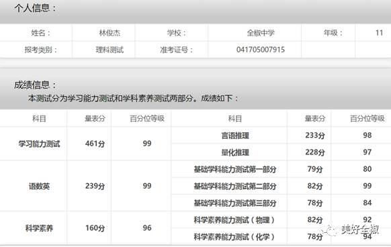Click percentile 99 in 第二部分 row
The height and width of the screenshot is (247, 391).
pyautogui.click(x=367, y=186)
